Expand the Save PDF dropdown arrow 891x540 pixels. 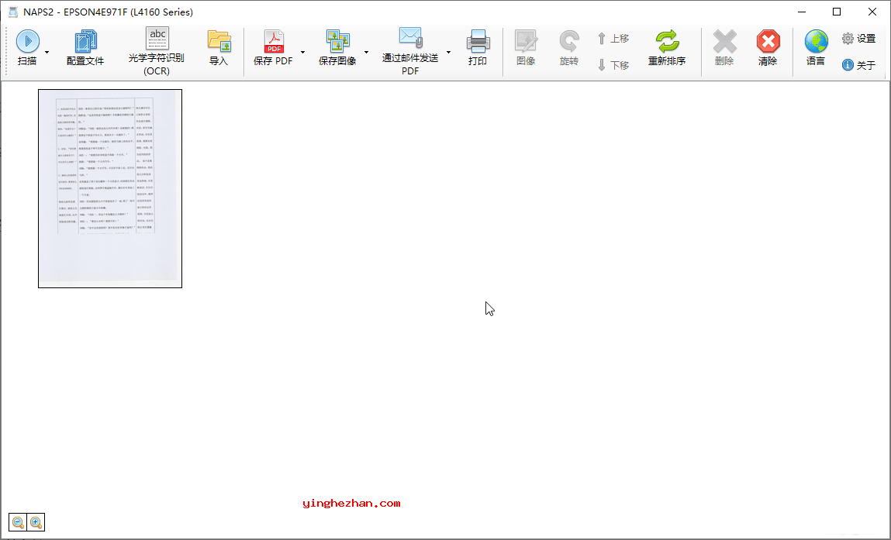click(302, 53)
